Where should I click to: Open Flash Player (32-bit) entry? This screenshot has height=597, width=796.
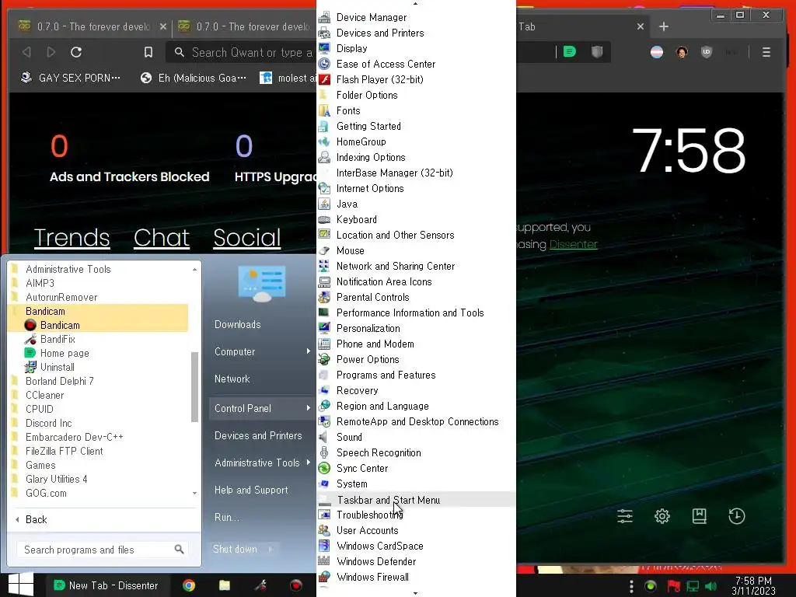click(x=379, y=80)
